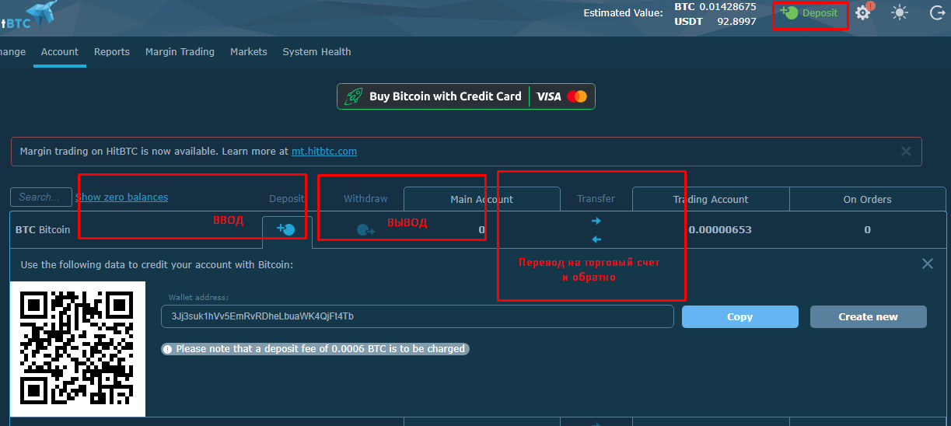Click the Withdraw column header
Image resolution: width=951 pixels, height=426 pixels.
point(365,199)
